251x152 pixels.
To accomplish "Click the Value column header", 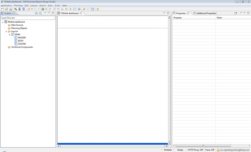I will (x=233, y=18).
